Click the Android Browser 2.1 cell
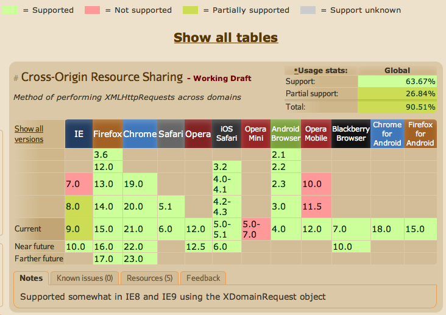 pyautogui.click(x=286, y=155)
